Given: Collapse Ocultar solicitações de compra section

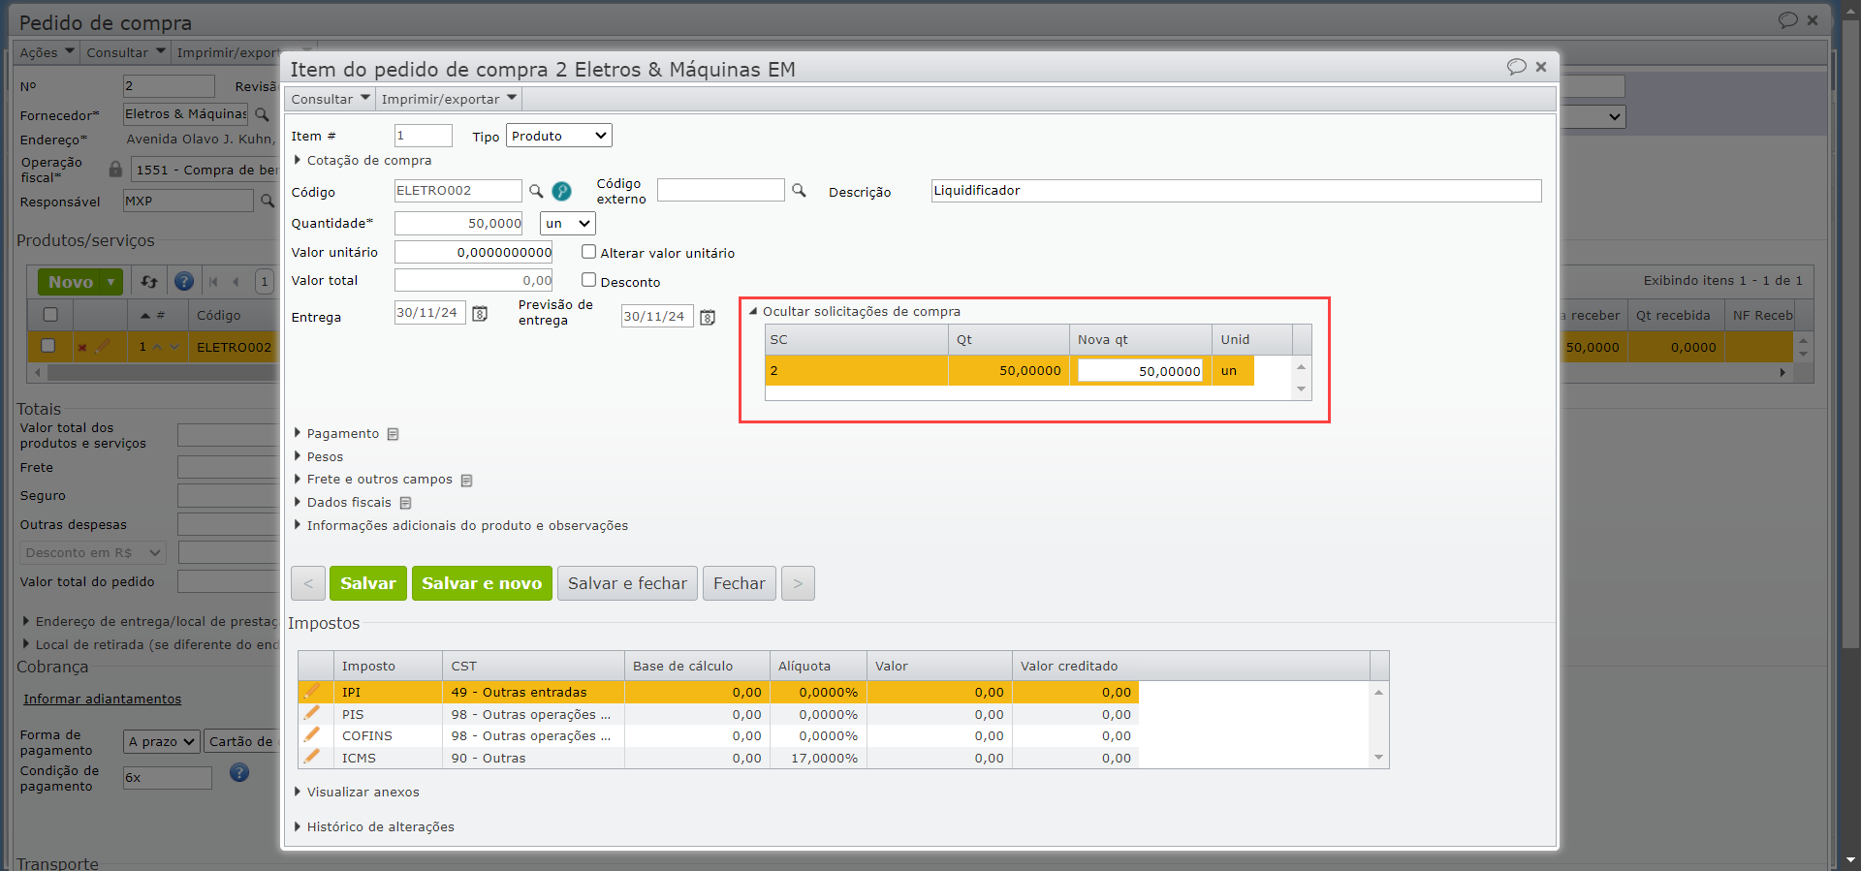Looking at the screenshot, I should pos(861,312).
